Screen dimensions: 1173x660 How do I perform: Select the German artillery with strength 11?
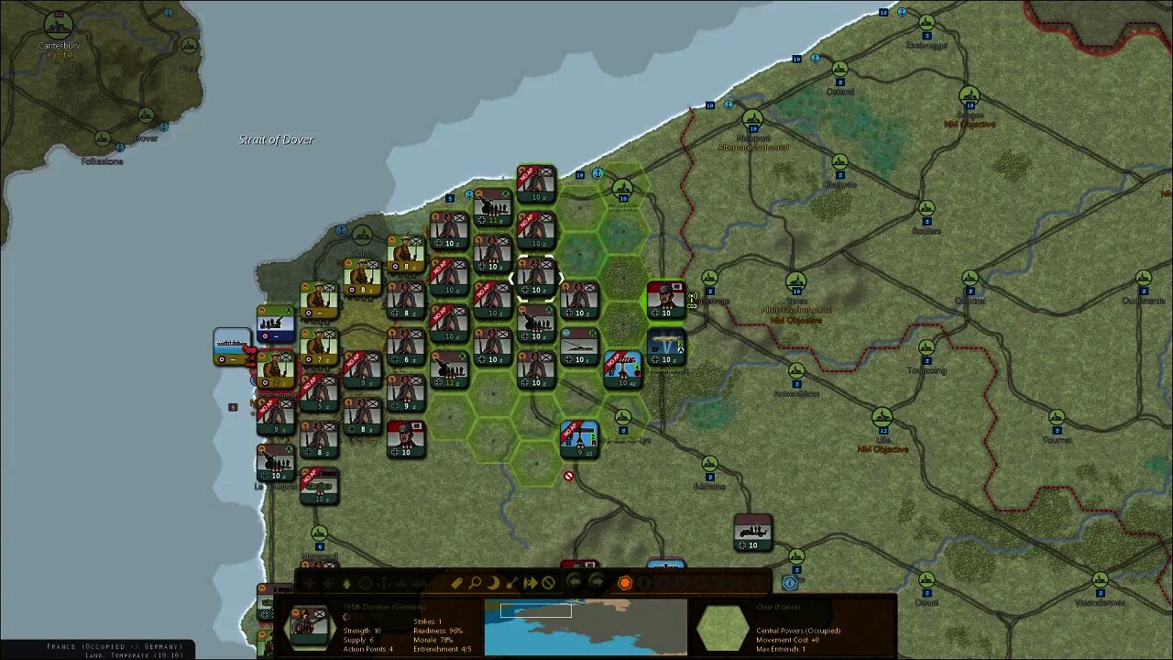[x=493, y=207]
